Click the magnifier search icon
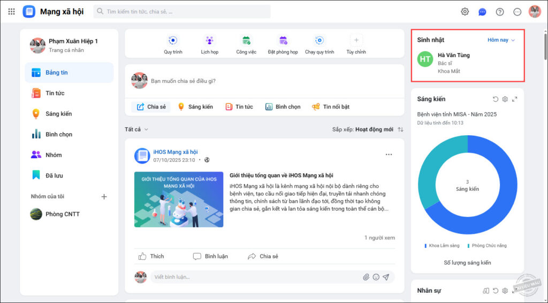Viewport: 548px width, 303px height. (x=100, y=12)
